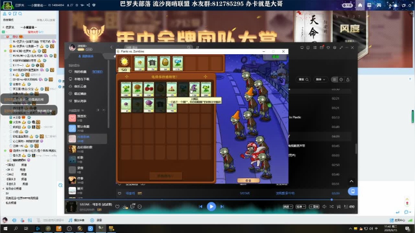Switch to album view toggle
Image resolution: width=415 pixels, height=233 pixels.
tap(341, 80)
